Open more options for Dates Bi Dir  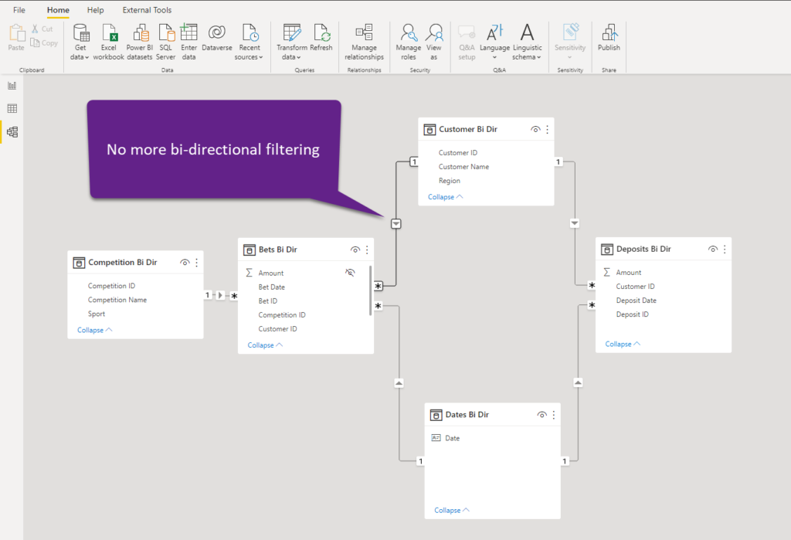pyautogui.click(x=554, y=414)
